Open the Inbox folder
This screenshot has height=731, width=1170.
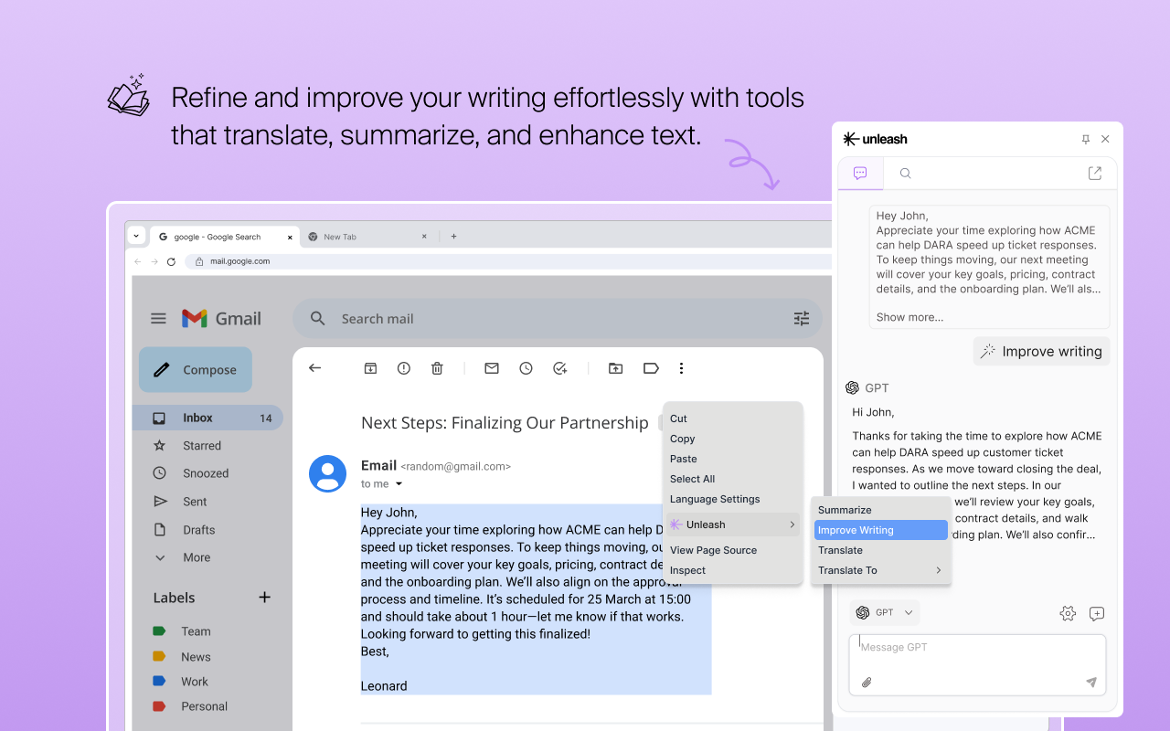point(207,418)
